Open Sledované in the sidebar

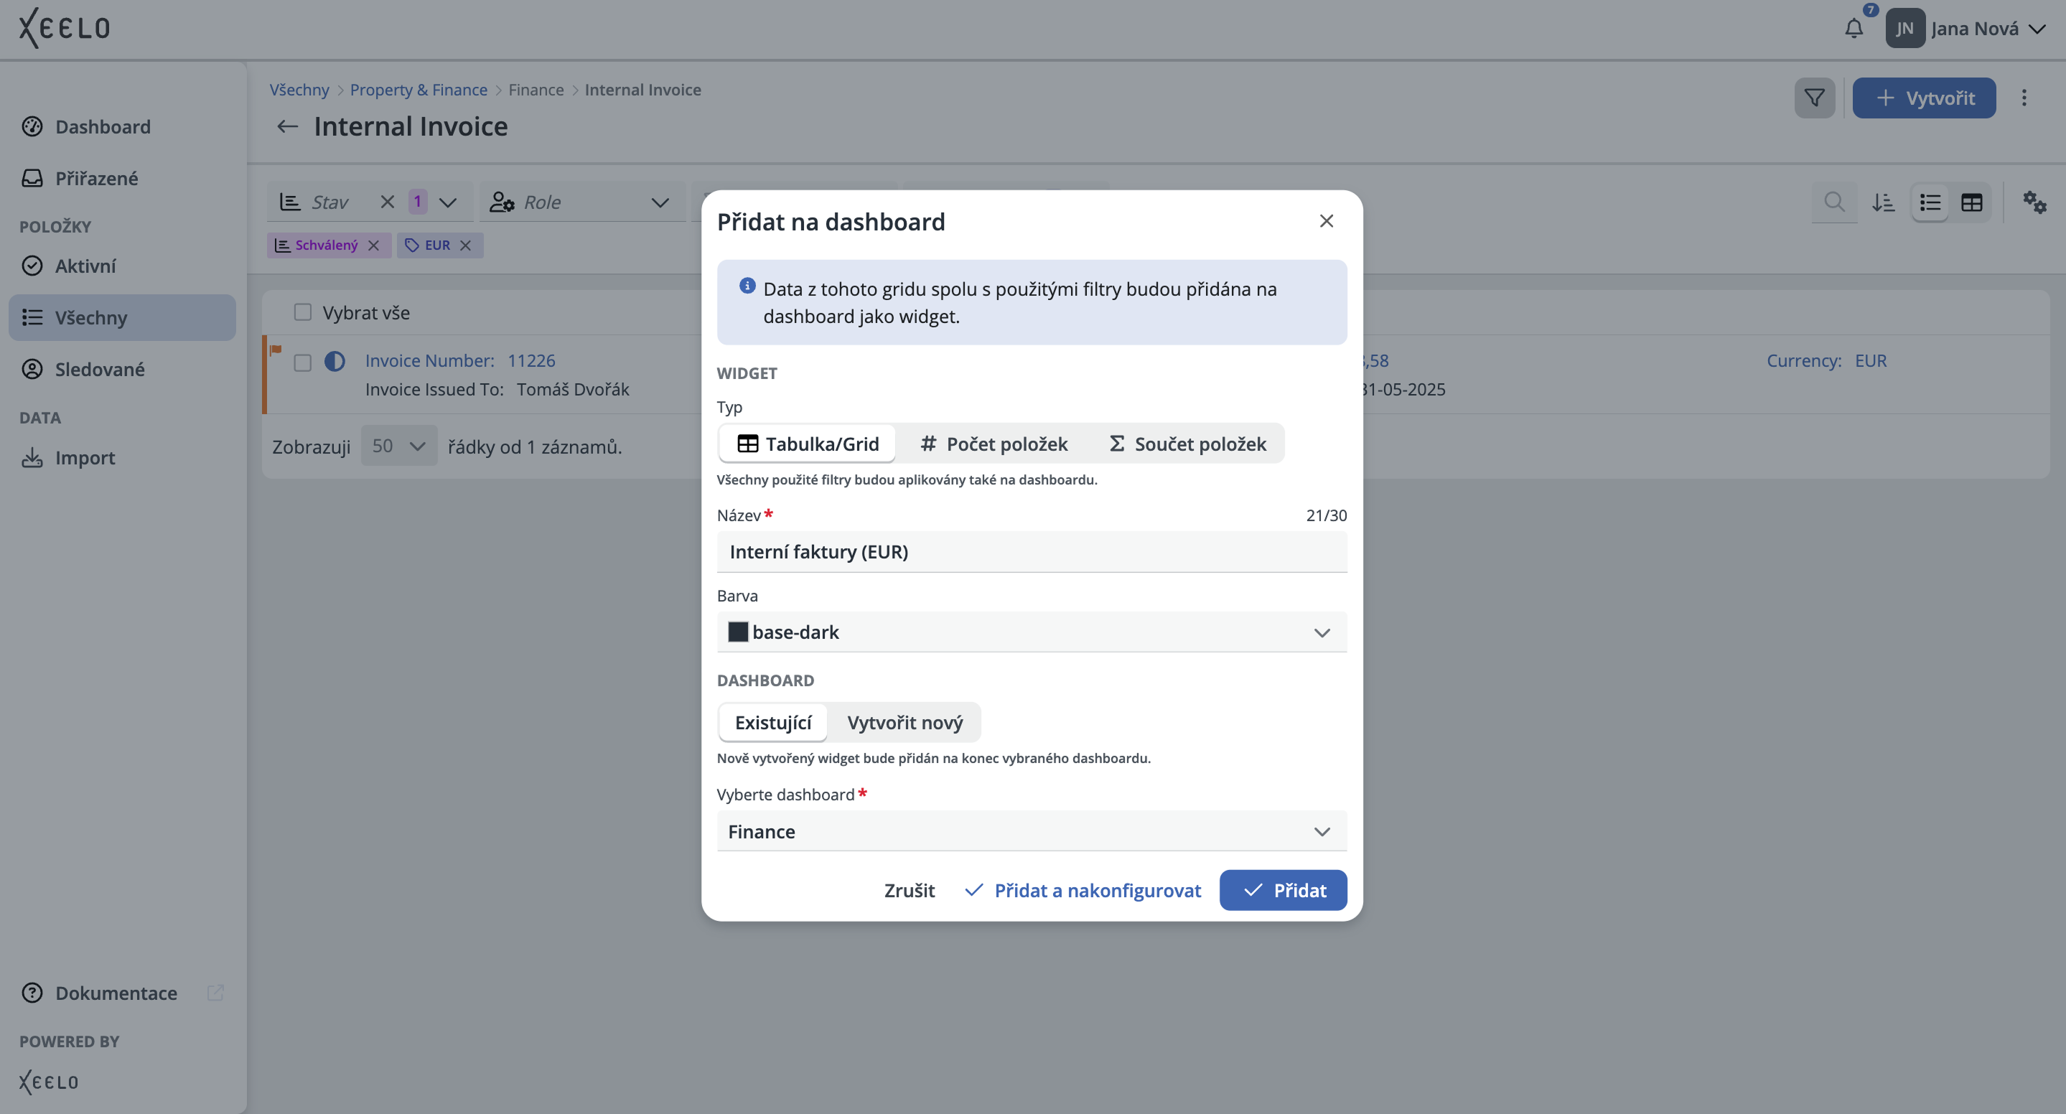[x=122, y=369]
